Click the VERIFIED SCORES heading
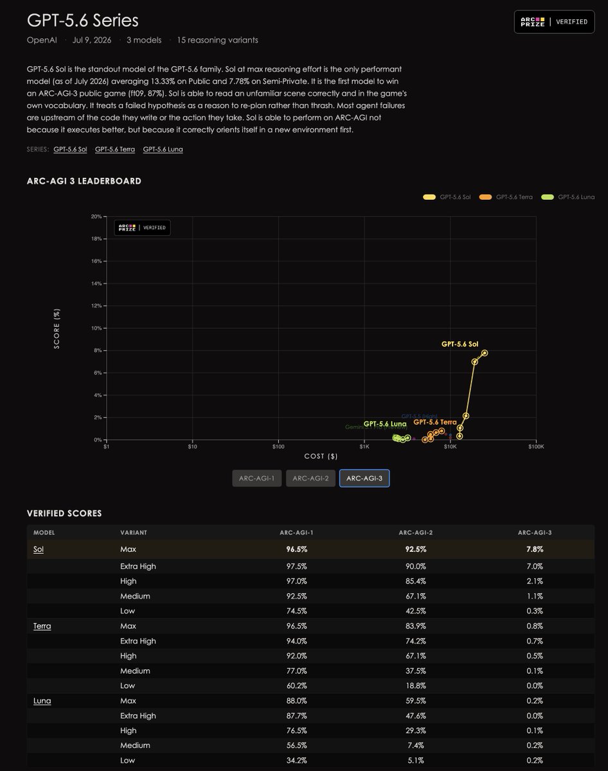The height and width of the screenshot is (771, 608). click(64, 513)
